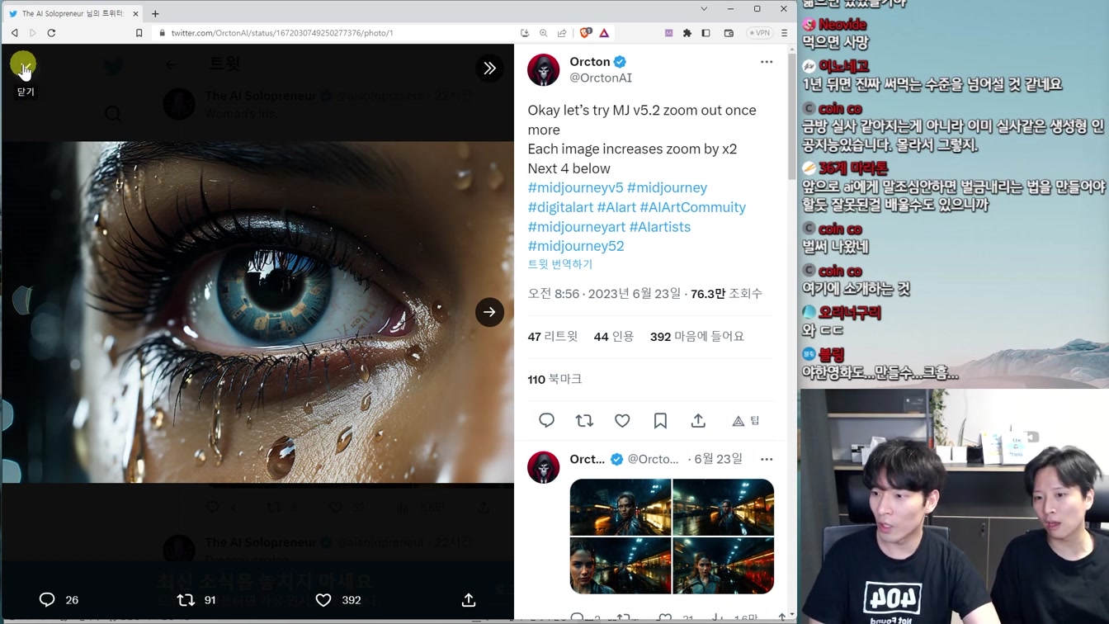Click 트윗 번역하기 to translate tweet
1109x624 pixels.
560,264
